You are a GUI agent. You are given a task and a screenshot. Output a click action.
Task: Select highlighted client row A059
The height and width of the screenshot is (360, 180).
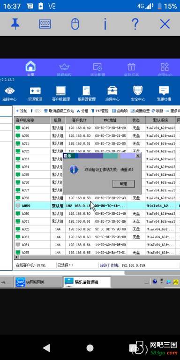pyautogui.click(x=97, y=206)
